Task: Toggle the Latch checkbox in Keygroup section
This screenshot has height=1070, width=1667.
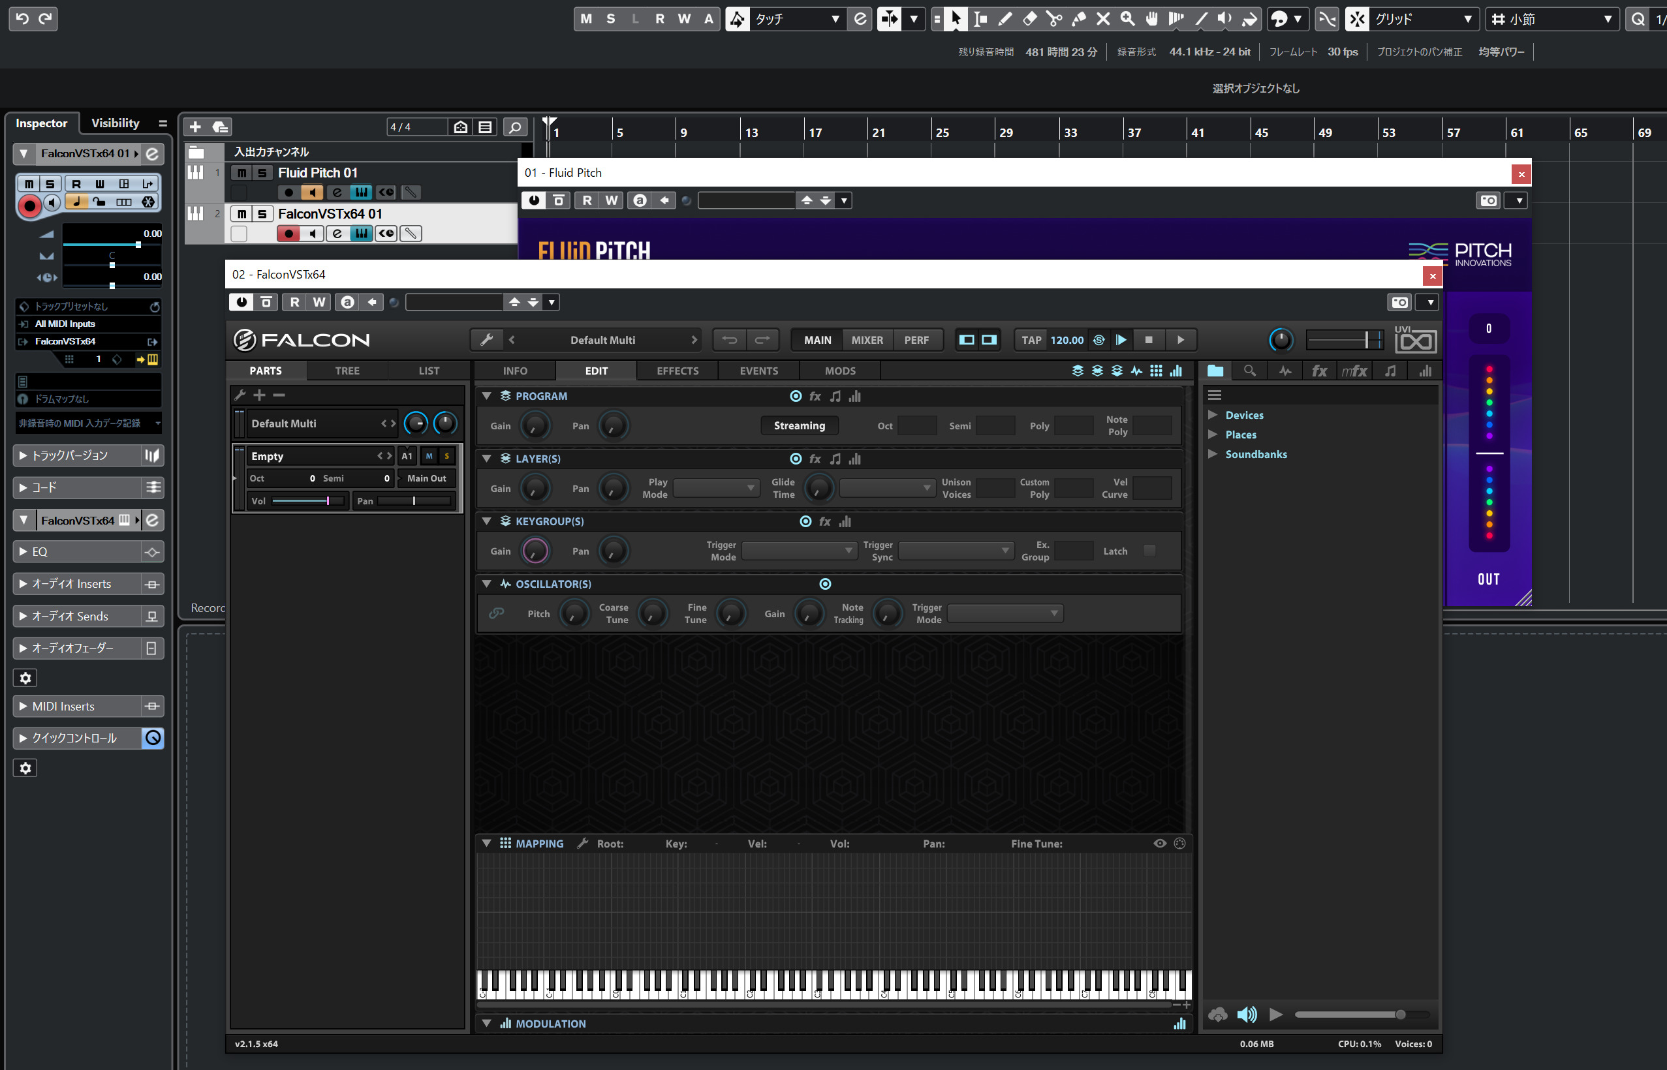Action: click(x=1149, y=550)
